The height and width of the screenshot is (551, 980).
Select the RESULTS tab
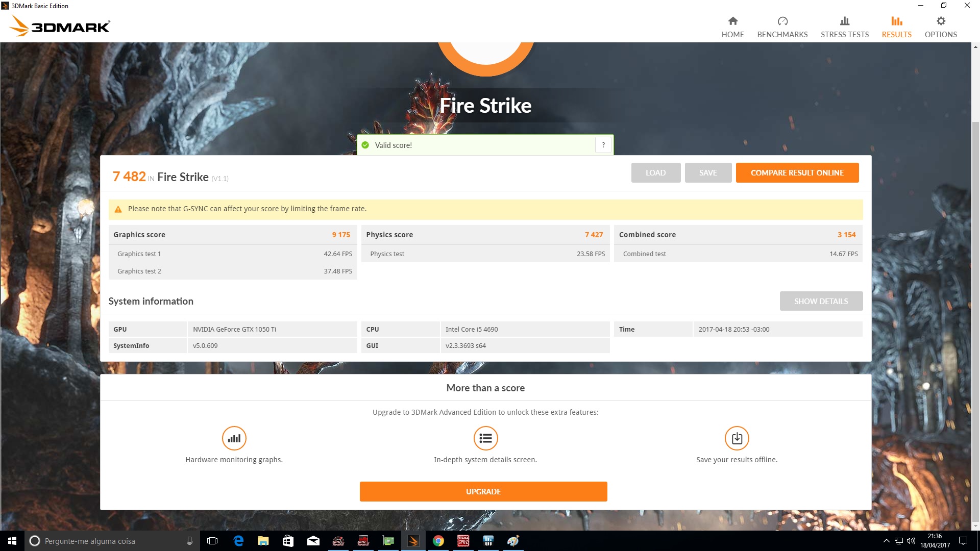(897, 27)
